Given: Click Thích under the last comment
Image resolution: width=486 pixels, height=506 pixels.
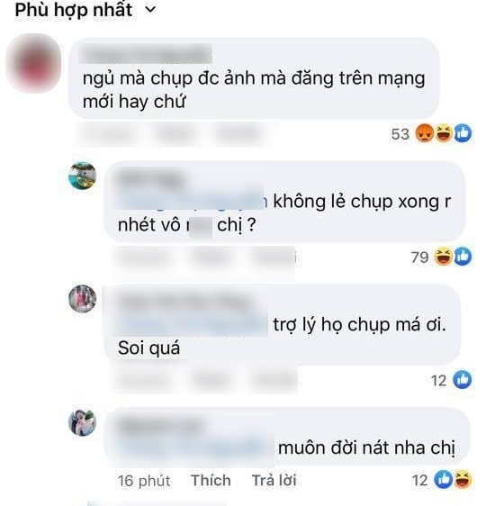Looking at the screenshot, I should [x=211, y=481].
